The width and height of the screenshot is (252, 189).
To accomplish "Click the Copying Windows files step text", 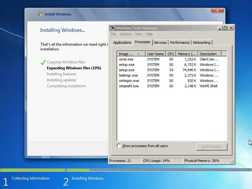I will [66, 62].
